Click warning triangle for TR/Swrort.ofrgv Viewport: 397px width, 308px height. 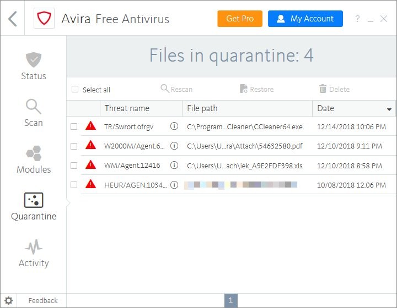point(90,125)
